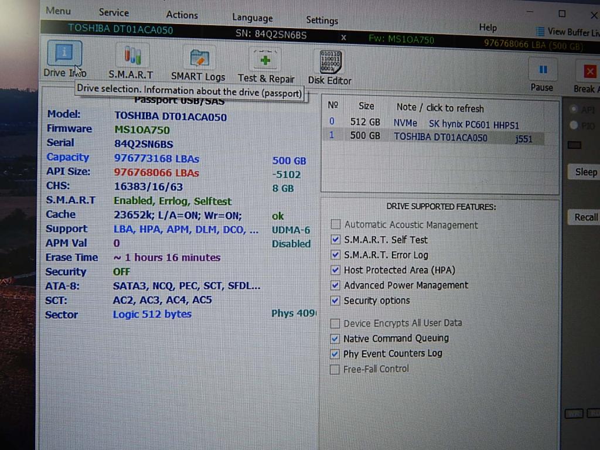600x450 pixels.
Task: Click the Recall button
Action: 585,217
